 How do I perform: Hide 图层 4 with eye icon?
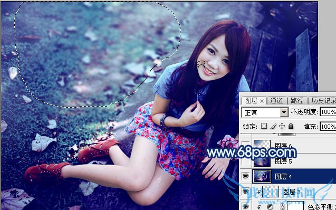tap(246, 176)
